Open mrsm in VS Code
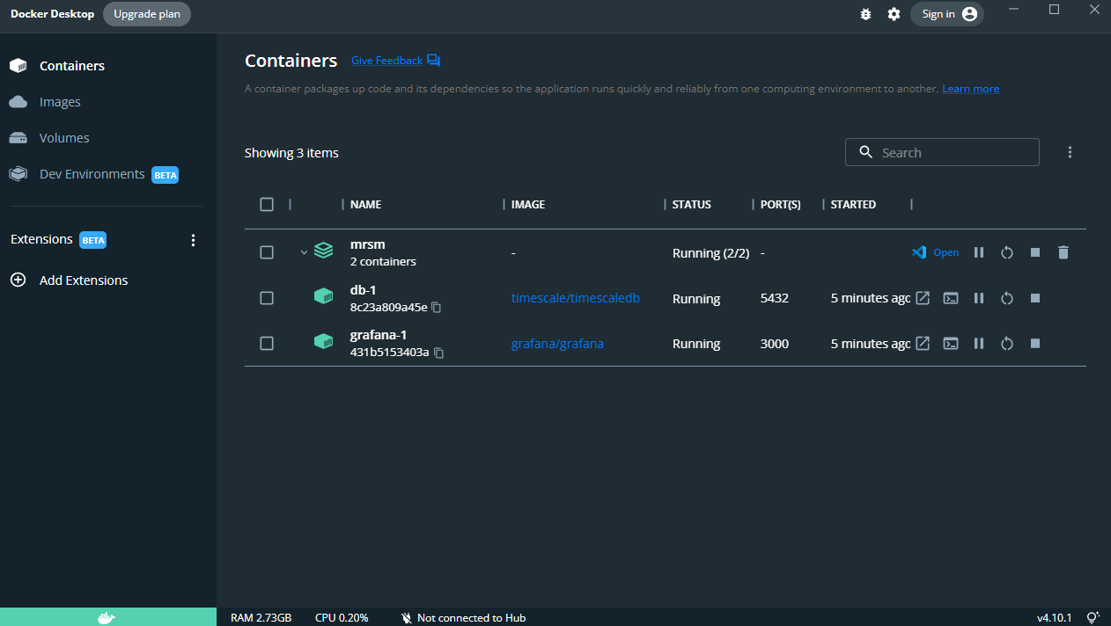The image size is (1111, 626). [x=935, y=252]
